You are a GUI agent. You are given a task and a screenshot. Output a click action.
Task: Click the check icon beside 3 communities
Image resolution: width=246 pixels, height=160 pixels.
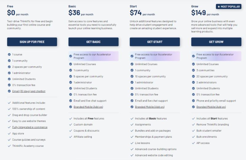(193, 70)
